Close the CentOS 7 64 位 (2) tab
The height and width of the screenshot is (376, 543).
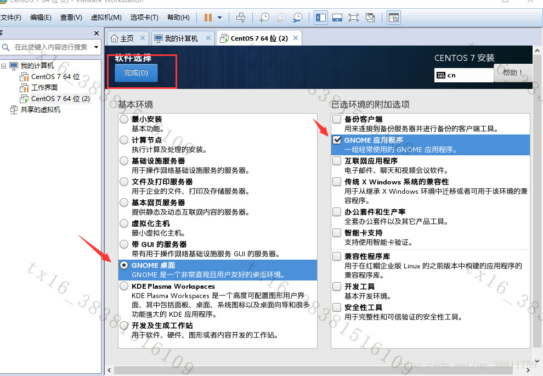tap(296, 38)
